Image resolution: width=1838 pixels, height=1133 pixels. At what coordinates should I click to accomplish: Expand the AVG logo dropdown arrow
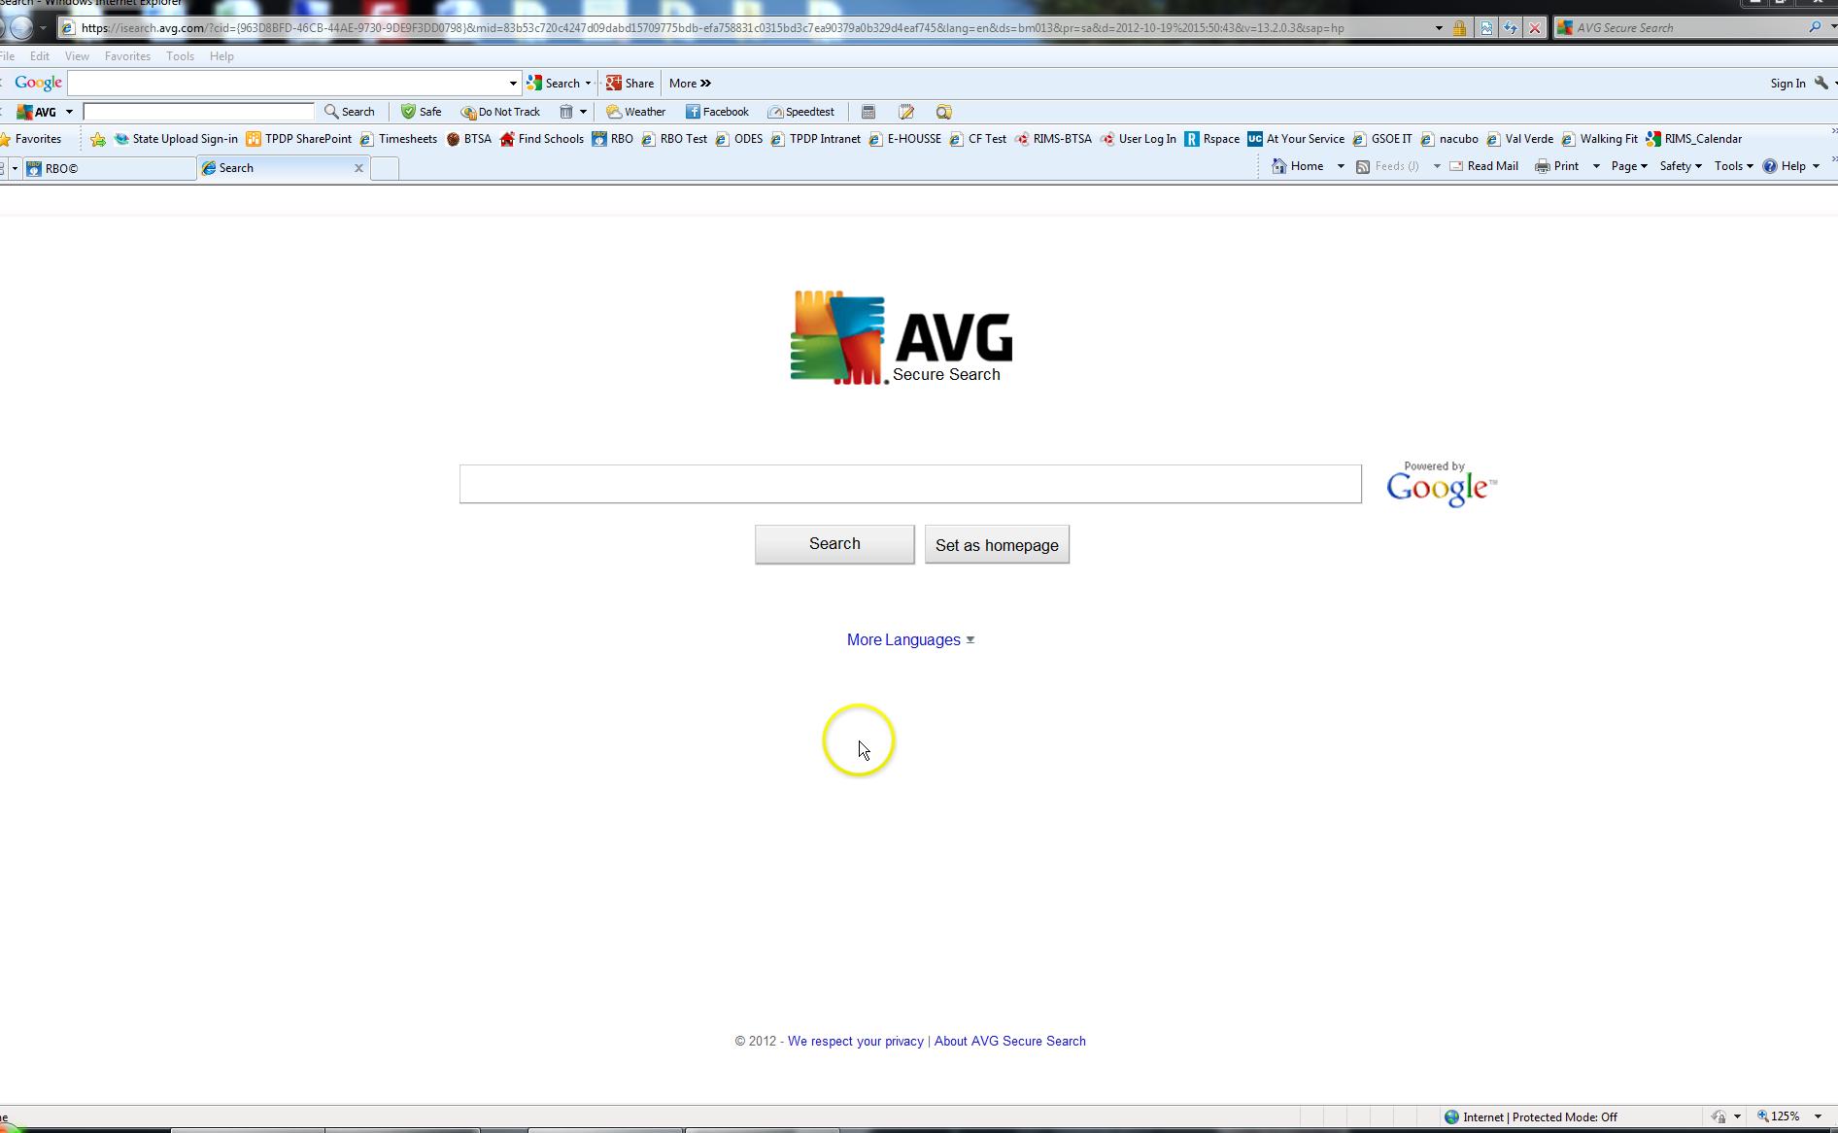69,112
